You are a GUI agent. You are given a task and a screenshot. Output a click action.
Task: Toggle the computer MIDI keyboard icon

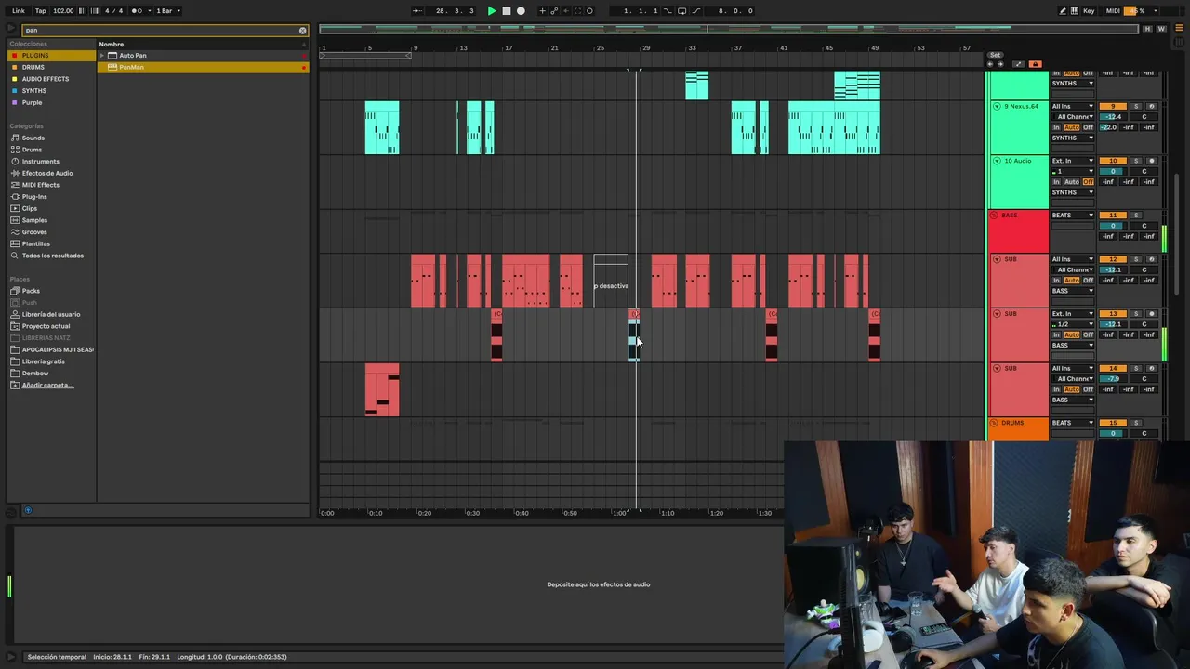click(1075, 11)
